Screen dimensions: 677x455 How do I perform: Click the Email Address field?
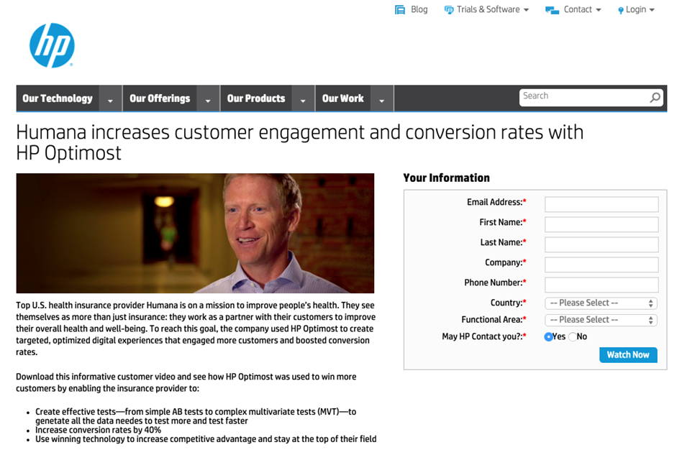[x=601, y=204]
